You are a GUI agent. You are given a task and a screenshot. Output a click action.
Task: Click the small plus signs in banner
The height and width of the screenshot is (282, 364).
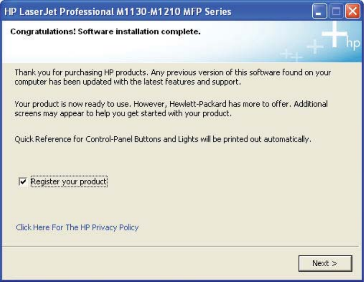292,55
